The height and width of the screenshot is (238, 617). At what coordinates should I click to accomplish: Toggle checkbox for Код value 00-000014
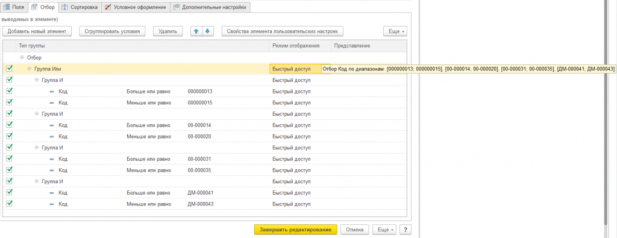10,125
